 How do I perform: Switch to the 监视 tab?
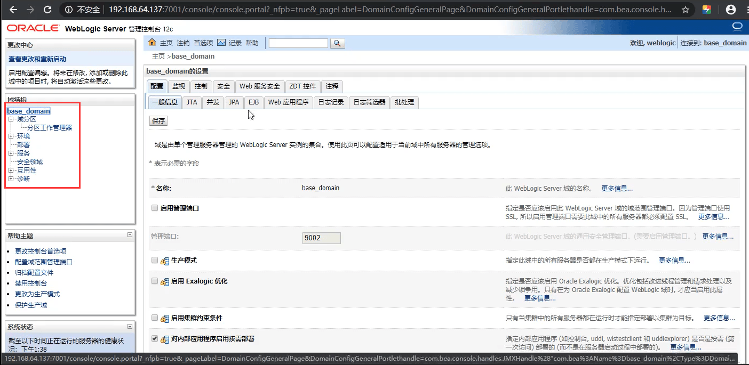click(x=179, y=86)
